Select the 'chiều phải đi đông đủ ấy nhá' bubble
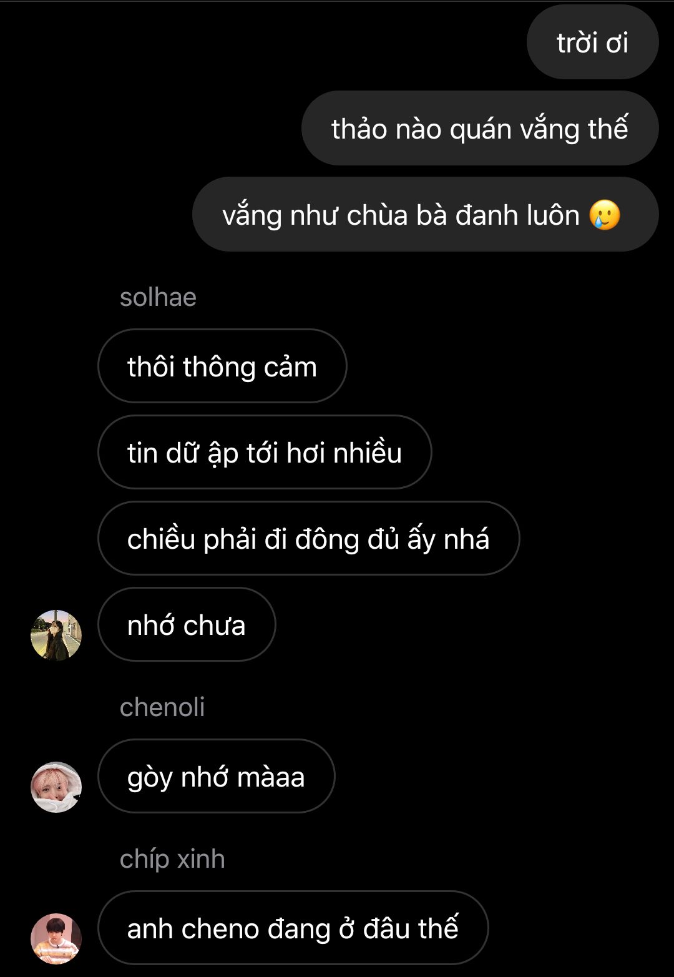 tap(308, 538)
